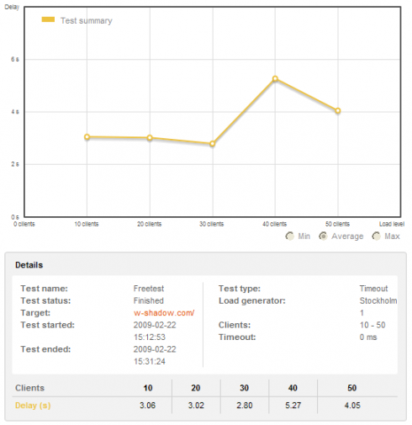This screenshot has height=425, width=412.
Task: Click the Test status: label
Action: (45, 300)
